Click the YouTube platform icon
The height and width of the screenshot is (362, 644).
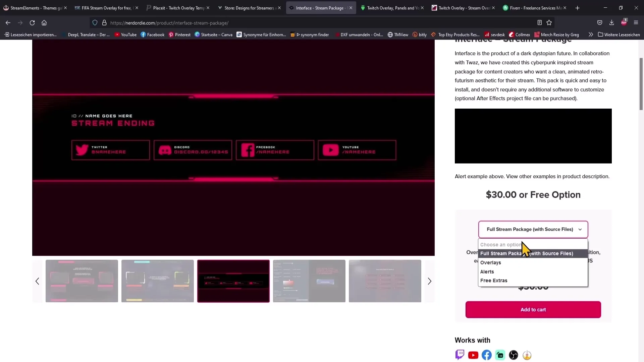point(473,355)
